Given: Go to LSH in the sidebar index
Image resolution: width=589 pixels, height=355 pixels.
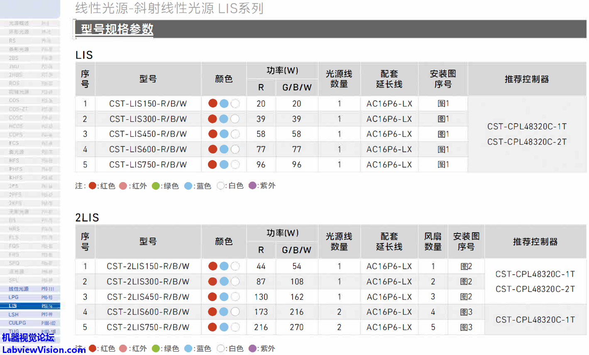Looking at the screenshot, I should point(14,315).
